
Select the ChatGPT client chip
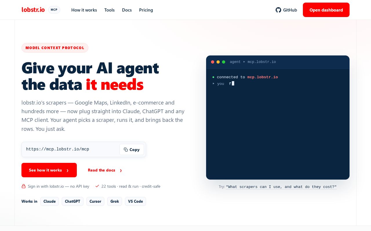pos(72,202)
